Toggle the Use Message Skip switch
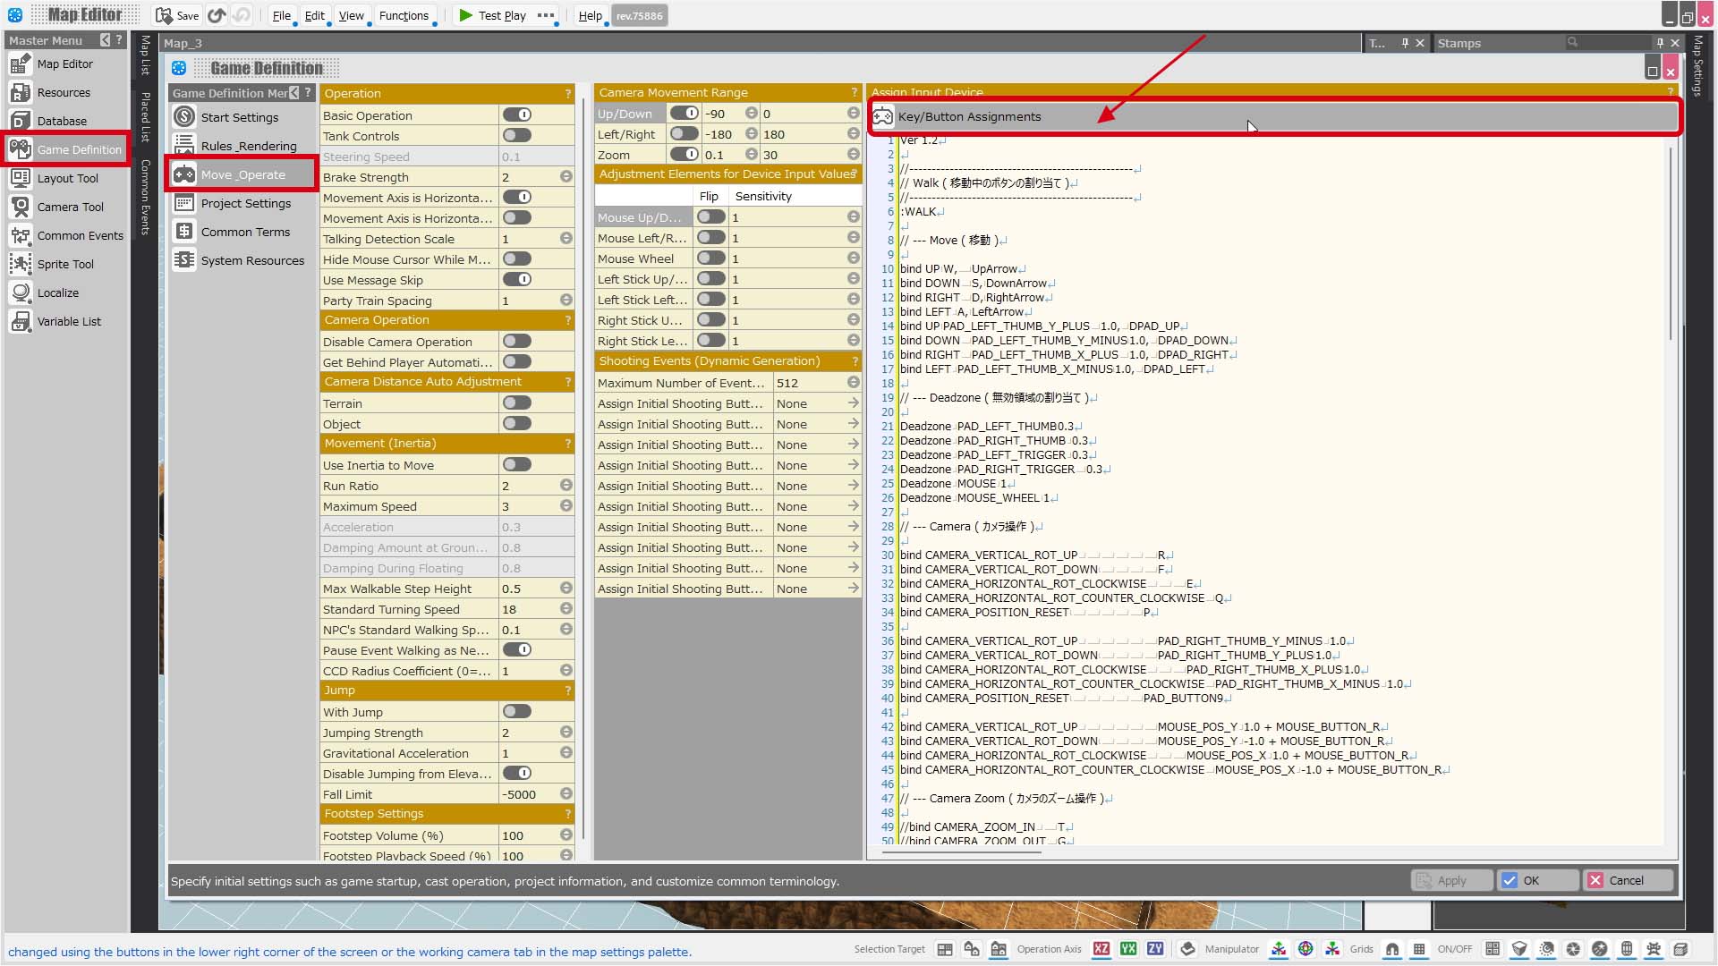The width and height of the screenshot is (1718, 966). pyautogui.click(x=517, y=280)
